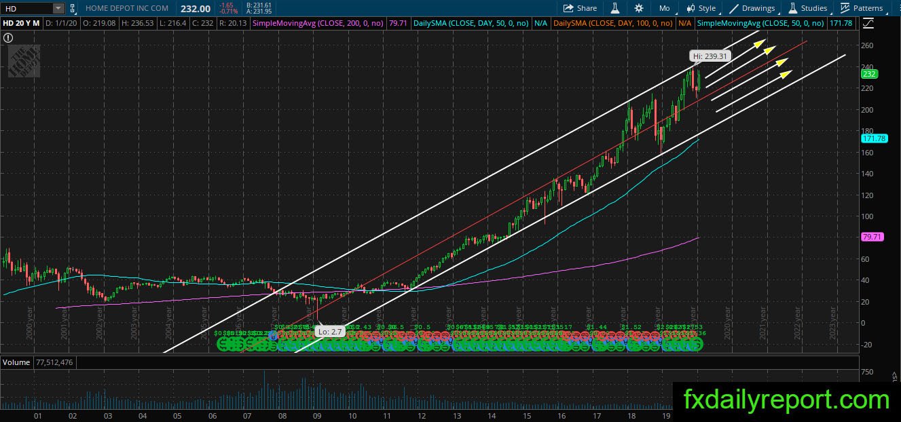Screen dimensions: 901x422
Task: Click the symbol link clip icon
Action: pyautogui.click(x=72, y=8)
